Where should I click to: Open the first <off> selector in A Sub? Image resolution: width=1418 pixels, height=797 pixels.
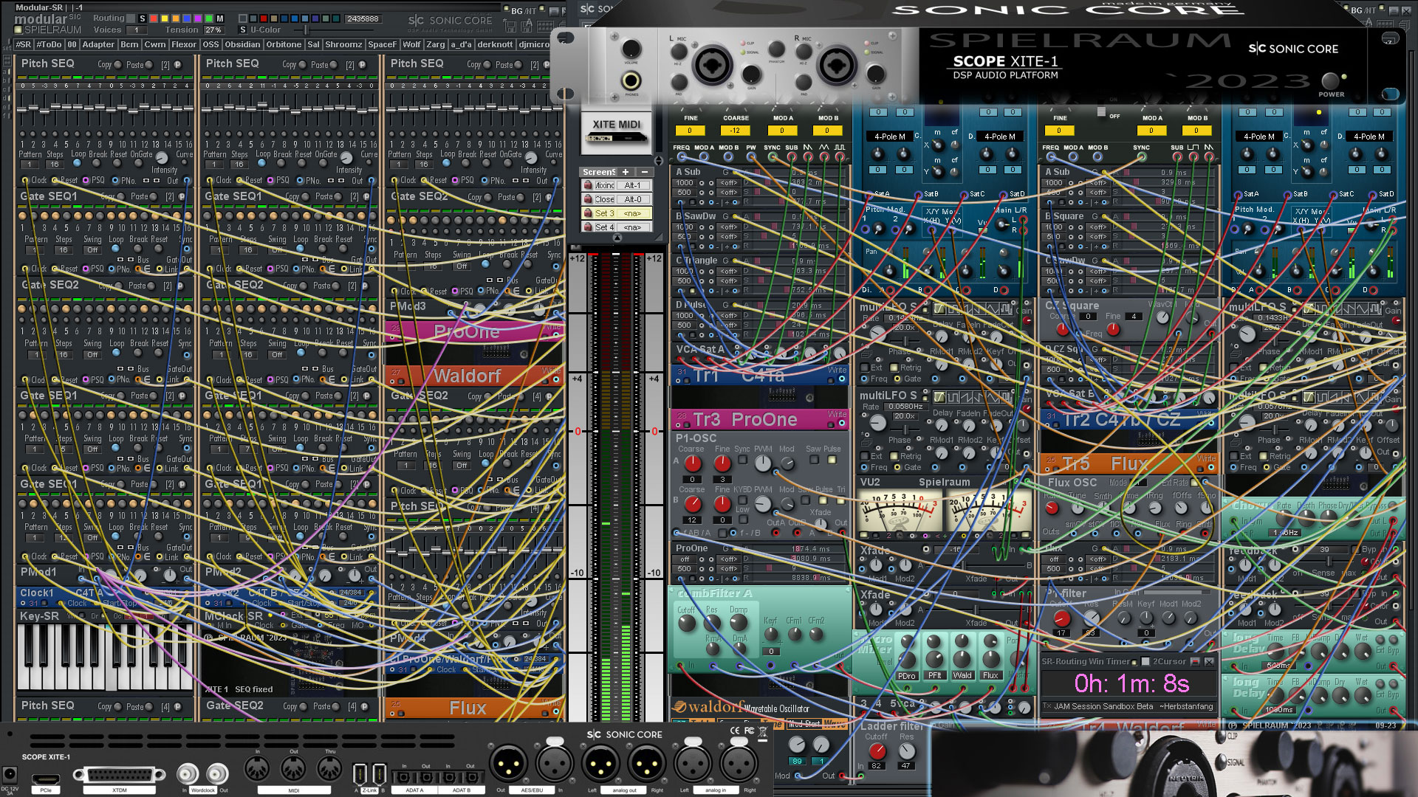(729, 183)
